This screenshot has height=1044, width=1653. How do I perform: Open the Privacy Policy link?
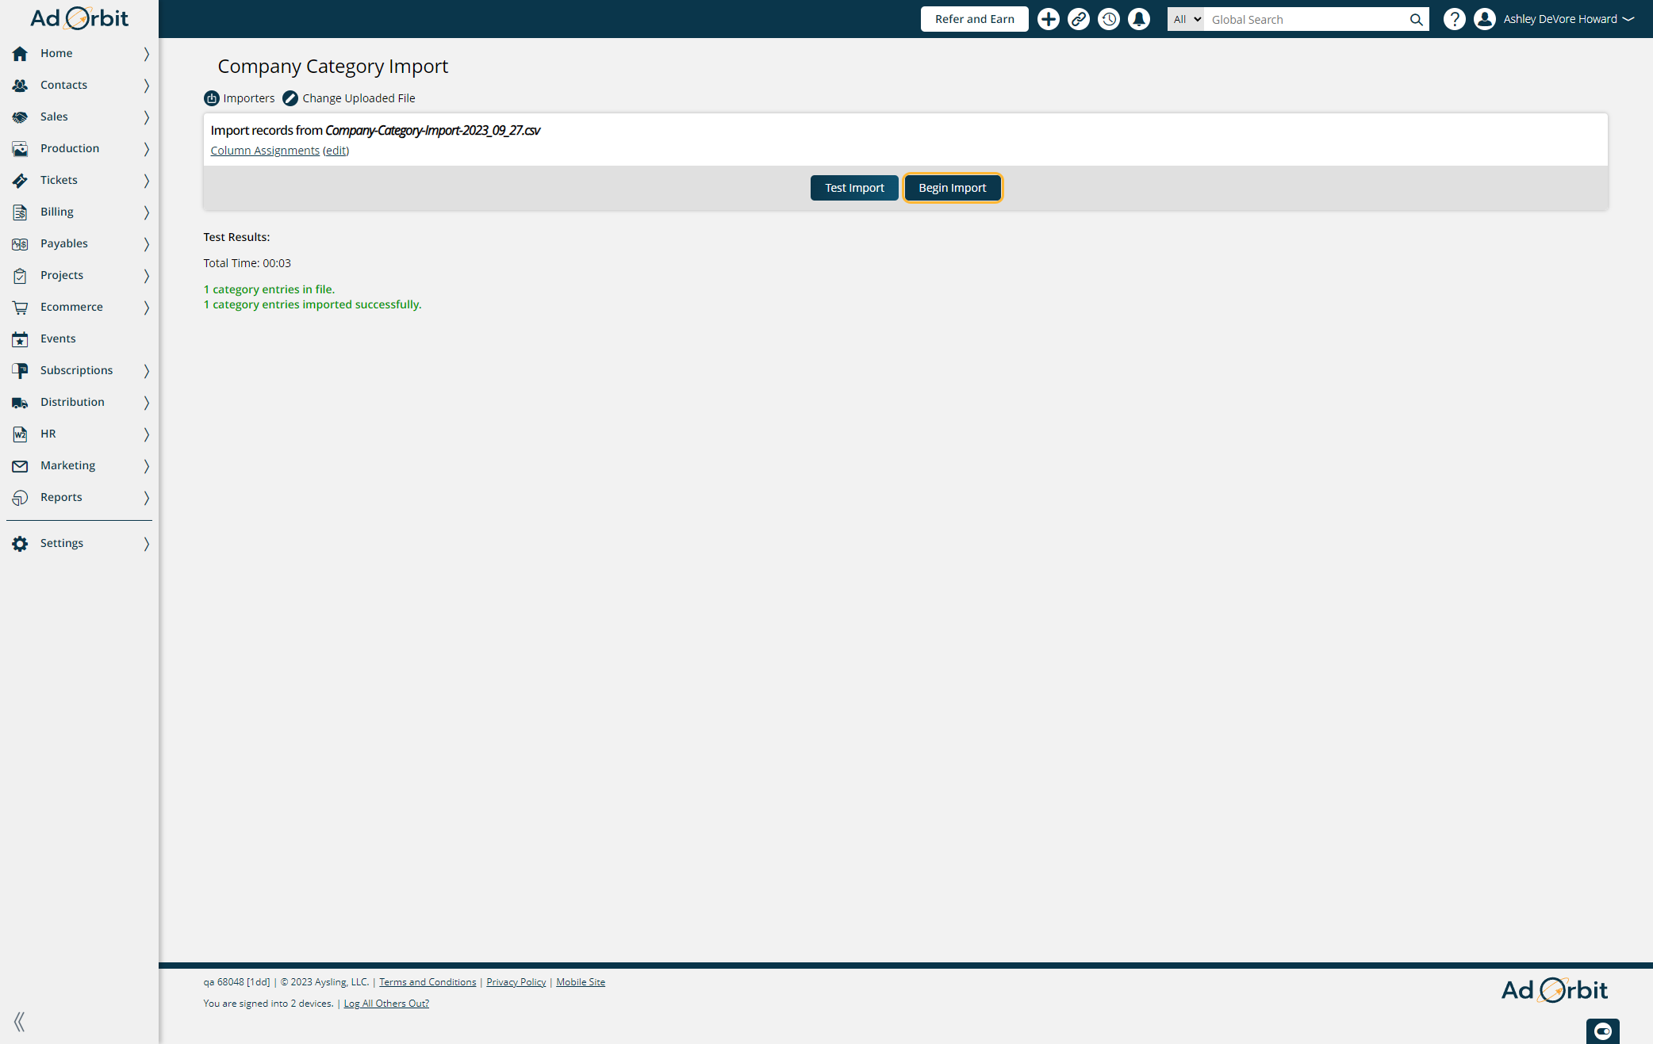tap(516, 982)
